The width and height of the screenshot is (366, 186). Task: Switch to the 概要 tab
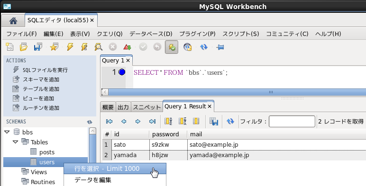[x=108, y=107]
